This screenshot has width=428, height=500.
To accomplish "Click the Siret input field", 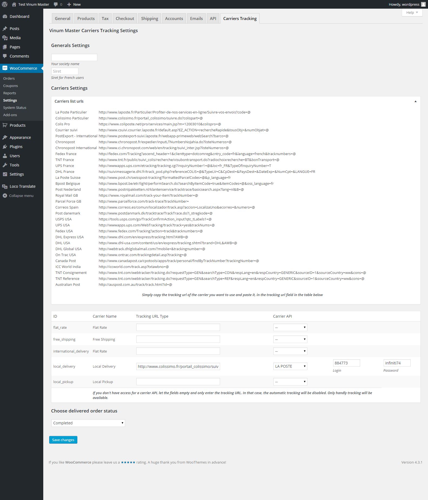I will point(65,71).
